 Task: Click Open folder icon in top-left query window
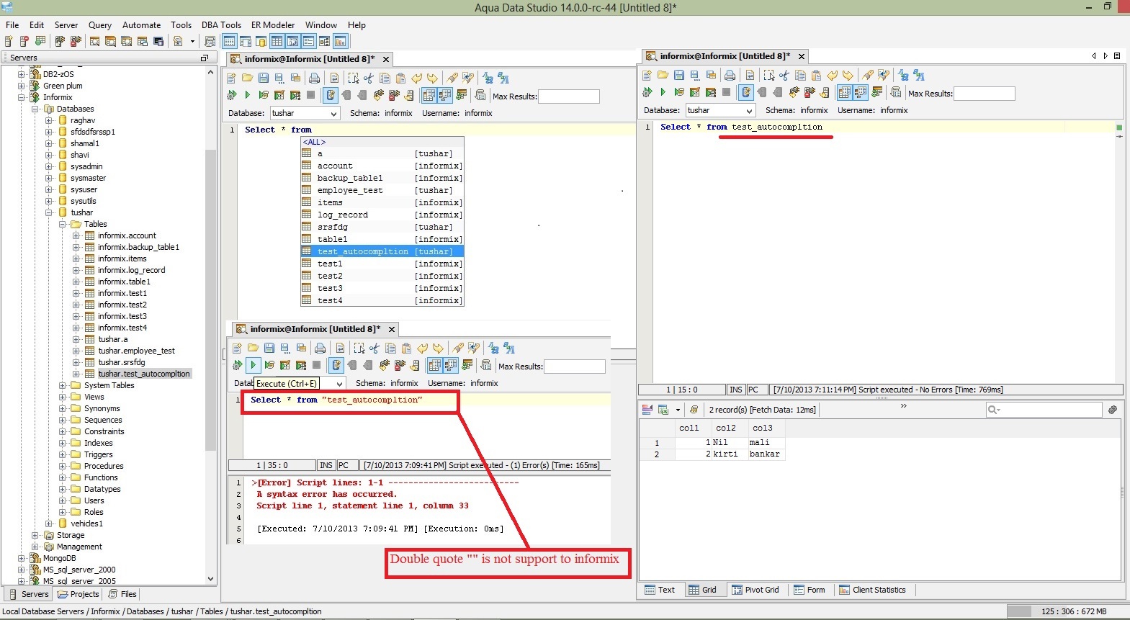pyautogui.click(x=248, y=78)
